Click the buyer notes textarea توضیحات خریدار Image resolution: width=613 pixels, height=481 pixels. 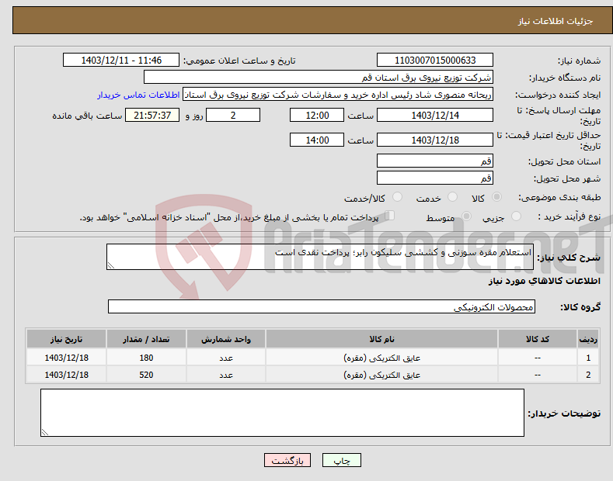[x=282, y=413]
